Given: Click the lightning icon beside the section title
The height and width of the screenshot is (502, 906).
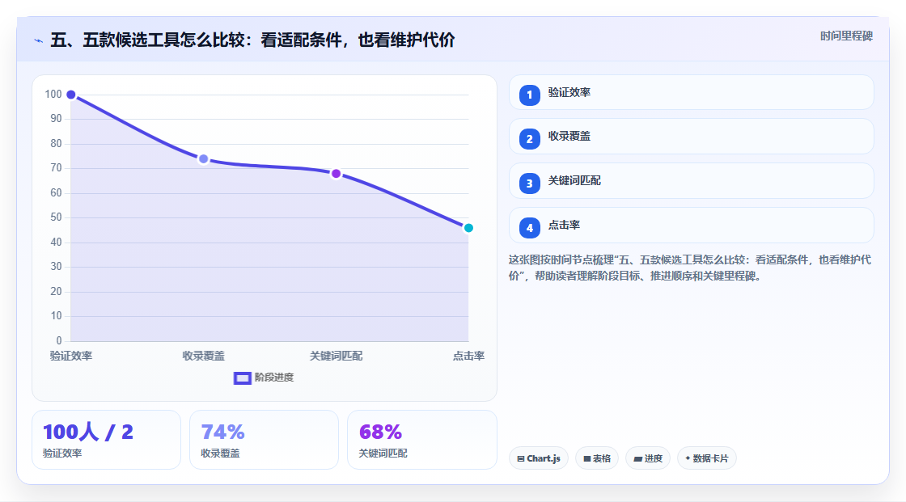Looking at the screenshot, I should [38, 40].
